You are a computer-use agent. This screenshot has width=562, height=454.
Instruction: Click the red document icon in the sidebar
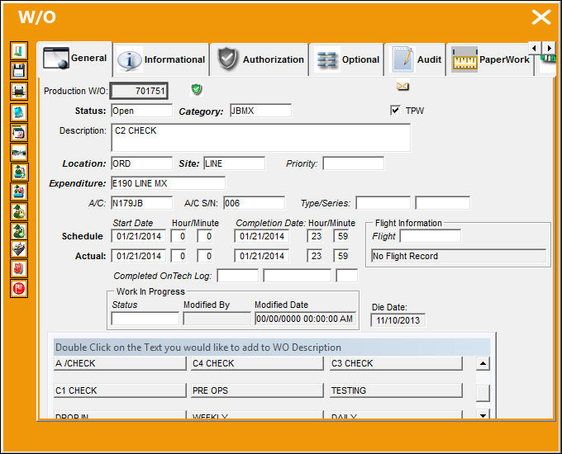[19, 268]
